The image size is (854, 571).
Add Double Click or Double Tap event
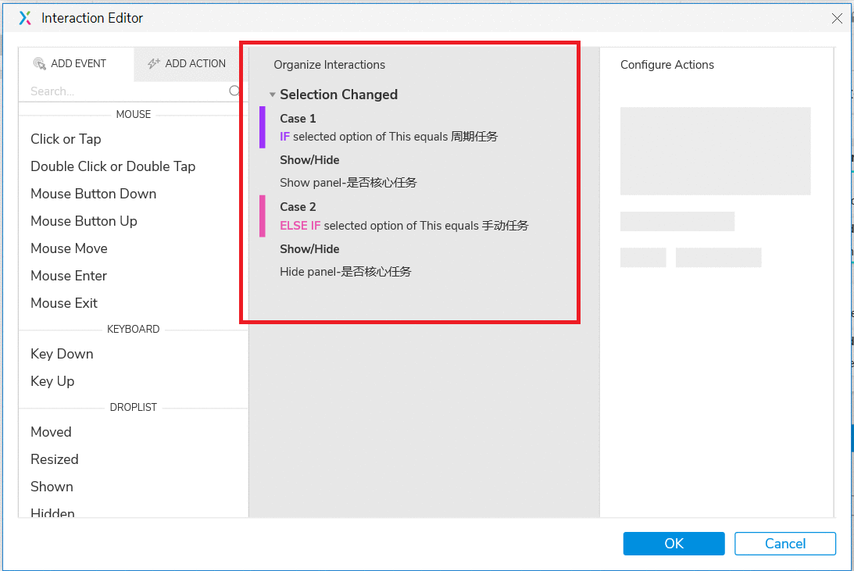(113, 166)
